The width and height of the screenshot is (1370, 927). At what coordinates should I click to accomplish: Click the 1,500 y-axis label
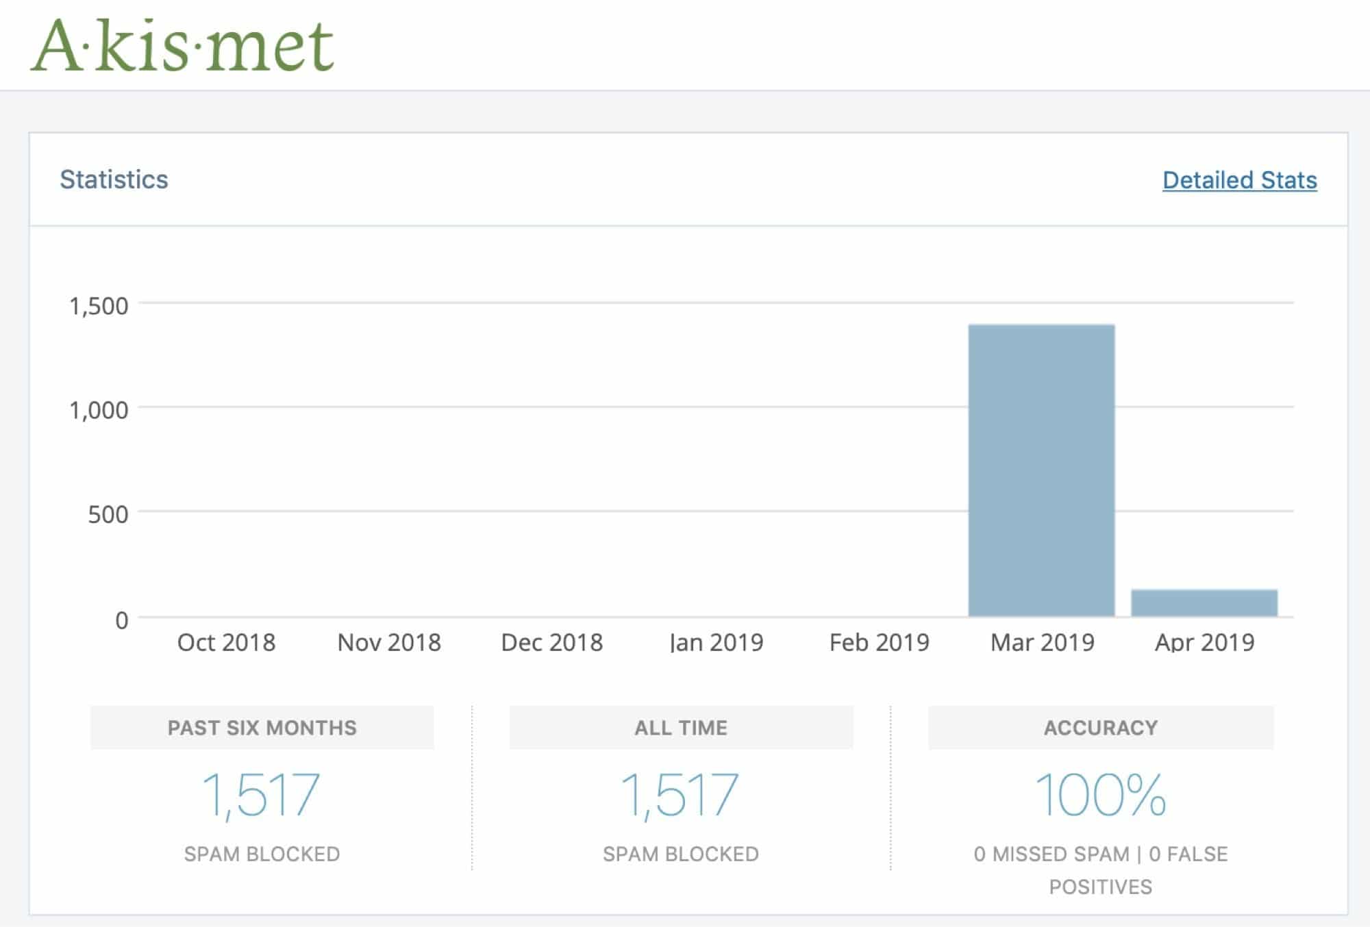(x=99, y=306)
